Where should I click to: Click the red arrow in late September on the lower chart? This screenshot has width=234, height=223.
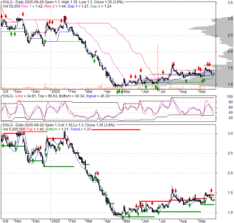(x=211, y=190)
